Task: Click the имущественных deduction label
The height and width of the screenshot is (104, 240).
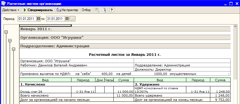Action: [183, 74]
